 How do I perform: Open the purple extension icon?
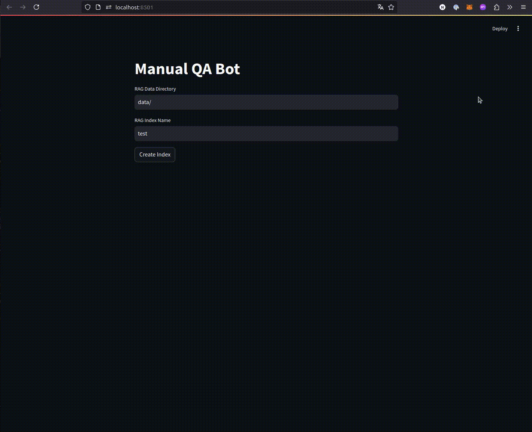click(x=483, y=7)
